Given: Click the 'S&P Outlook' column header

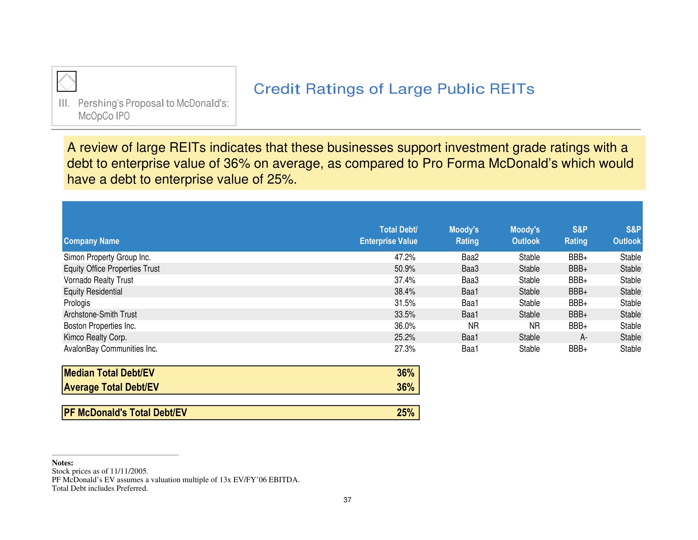Looking at the screenshot, I should click(x=627, y=235).
